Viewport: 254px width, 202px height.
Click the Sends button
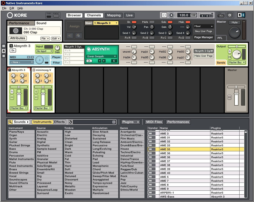click(x=221, y=63)
